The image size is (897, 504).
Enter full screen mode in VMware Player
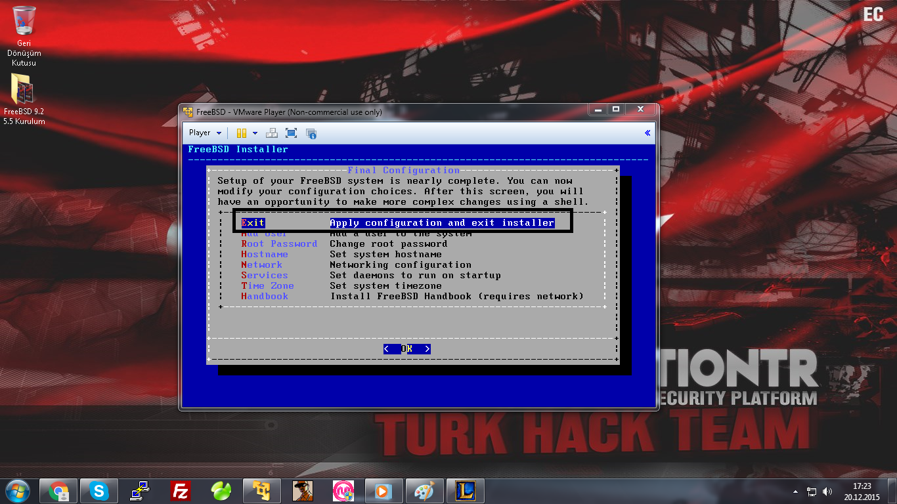pos(292,133)
